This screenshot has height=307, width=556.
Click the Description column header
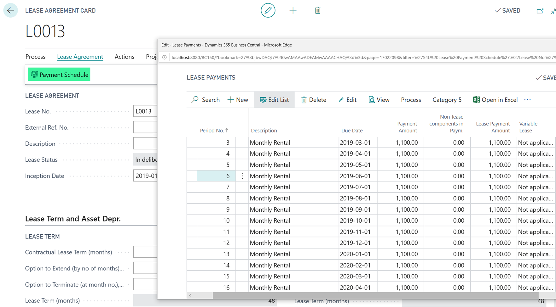click(x=264, y=130)
